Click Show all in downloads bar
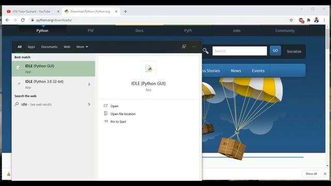The image size is (331, 186). click(x=311, y=174)
